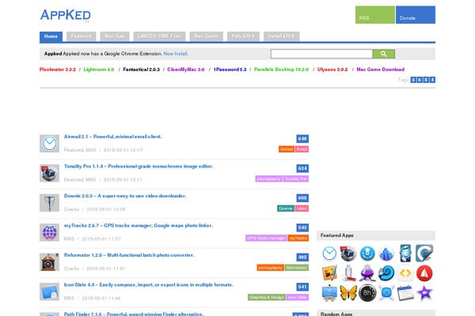
Task: Go to the Home tab
Action: 51,36
